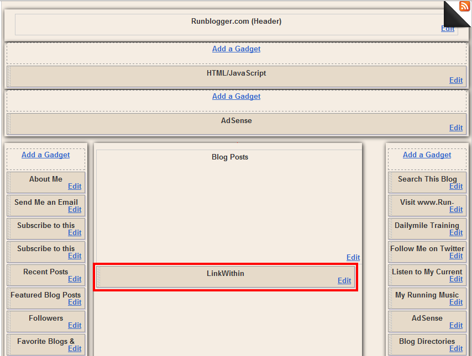Select the Follow Me on Twitter label
Image resolution: width=472 pixels, height=356 pixels.
click(x=427, y=248)
